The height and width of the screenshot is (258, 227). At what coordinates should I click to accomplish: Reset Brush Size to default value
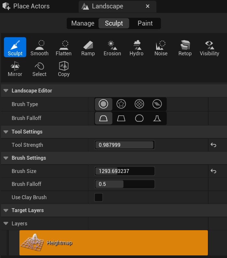pos(213,171)
